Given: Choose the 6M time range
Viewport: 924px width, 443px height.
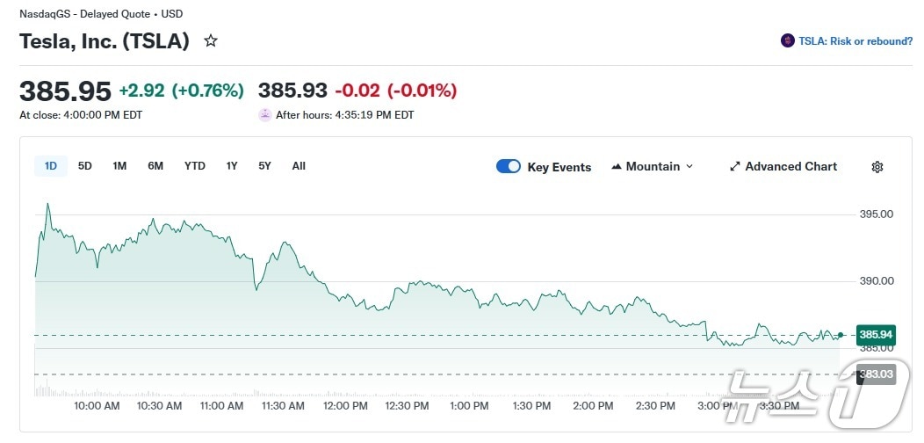Looking at the screenshot, I should (155, 166).
